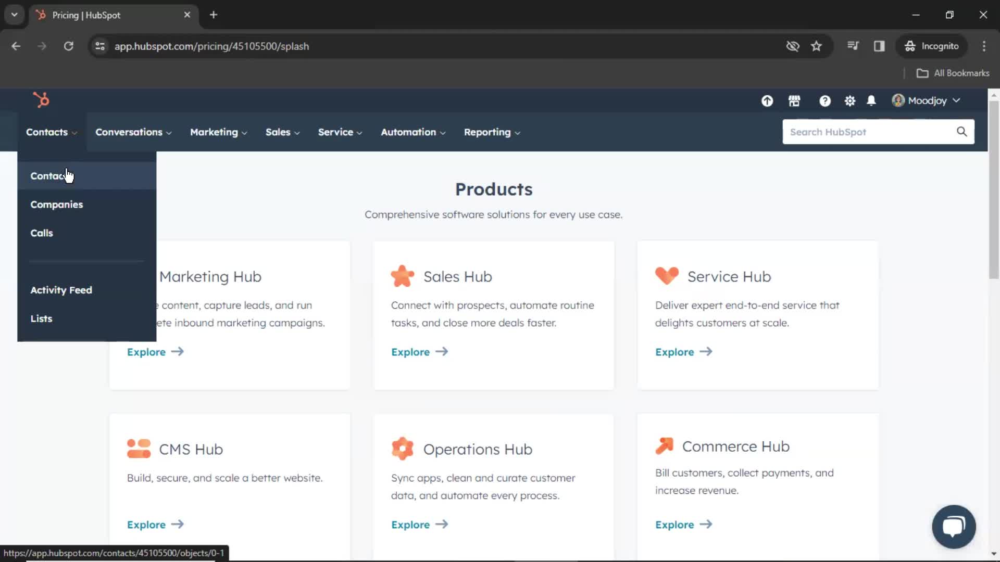Bookmark this page with star icon
The height and width of the screenshot is (562, 1000).
click(x=816, y=46)
